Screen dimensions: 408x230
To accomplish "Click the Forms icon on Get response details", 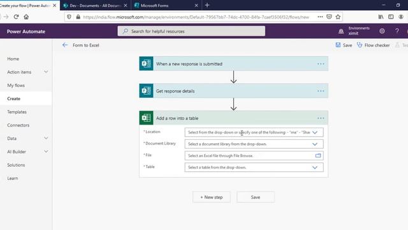I will [146, 91].
